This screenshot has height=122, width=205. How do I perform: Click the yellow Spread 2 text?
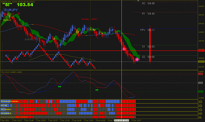tap(12, 20)
